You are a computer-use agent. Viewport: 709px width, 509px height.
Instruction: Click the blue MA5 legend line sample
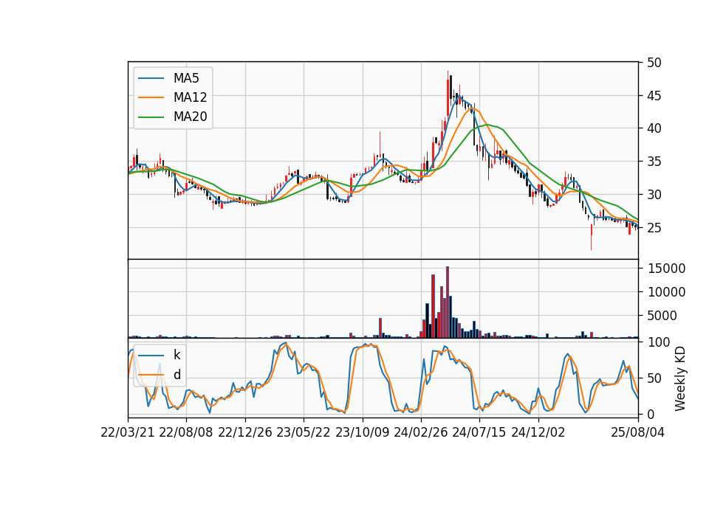click(151, 78)
